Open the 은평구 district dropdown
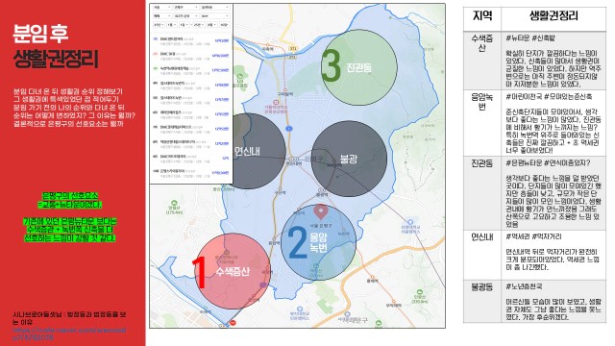The height and width of the screenshot is (346, 615). tap(185, 8)
